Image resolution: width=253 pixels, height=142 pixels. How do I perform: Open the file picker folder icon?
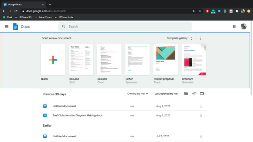[202, 94]
